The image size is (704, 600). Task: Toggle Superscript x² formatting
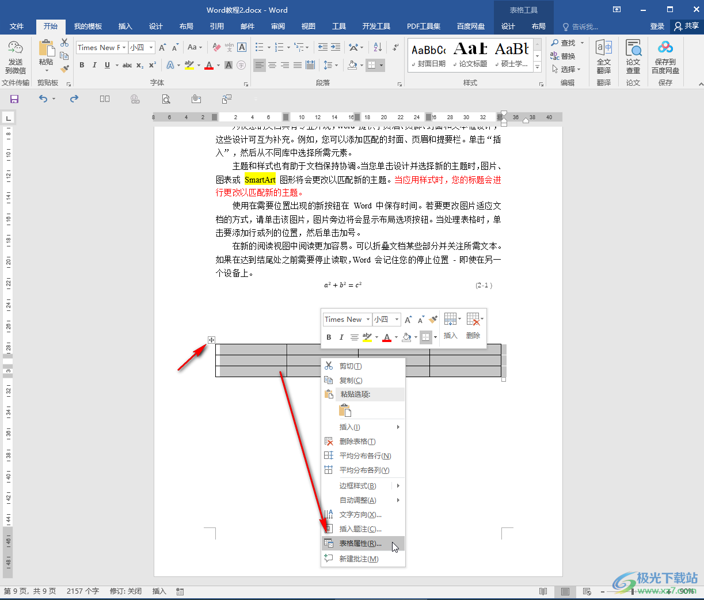click(x=153, y=65)
